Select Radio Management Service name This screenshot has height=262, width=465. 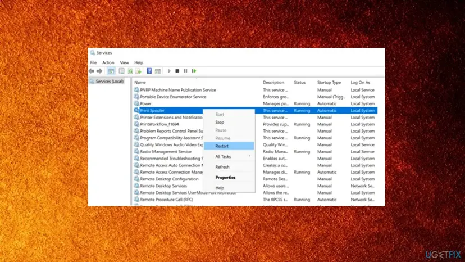click(166, 151)
